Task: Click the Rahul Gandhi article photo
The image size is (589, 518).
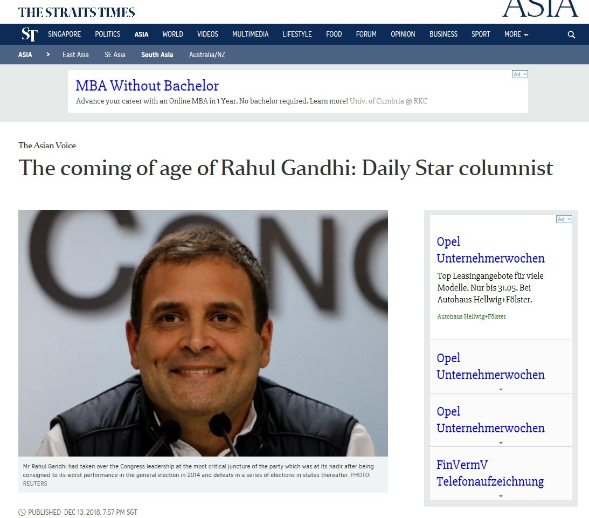Action: click(x=203, y=333)
